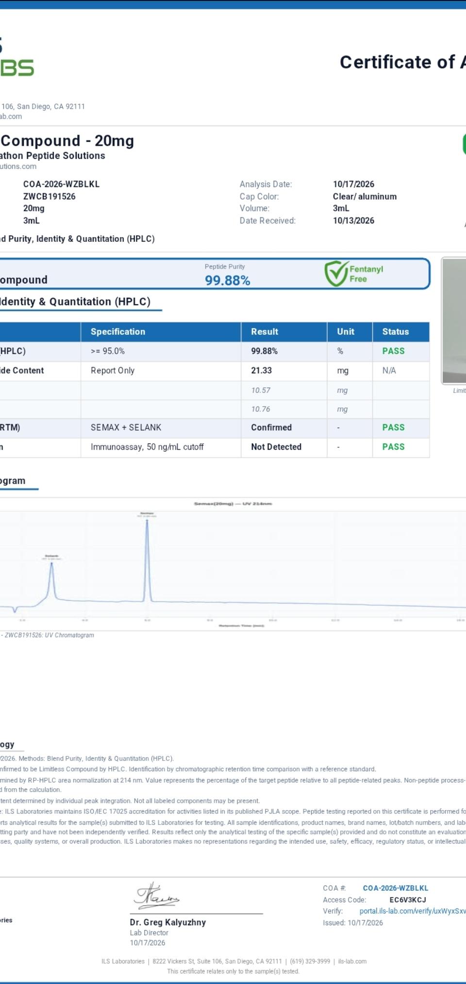466x984 pixels.
Task: Select the 10.57 mg result value
Action: [261, 390]
